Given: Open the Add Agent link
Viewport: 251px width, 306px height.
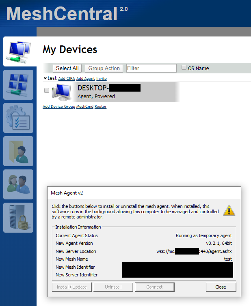Looking at the screenshot, I should click(85, 79).
